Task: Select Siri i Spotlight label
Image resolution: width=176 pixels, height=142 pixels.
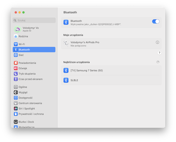Action: pyautogui.click(x=27, y=109)
